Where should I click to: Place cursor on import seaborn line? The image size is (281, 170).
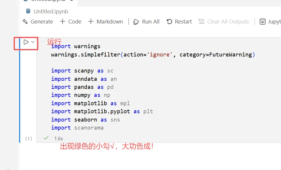click(86, 119)
